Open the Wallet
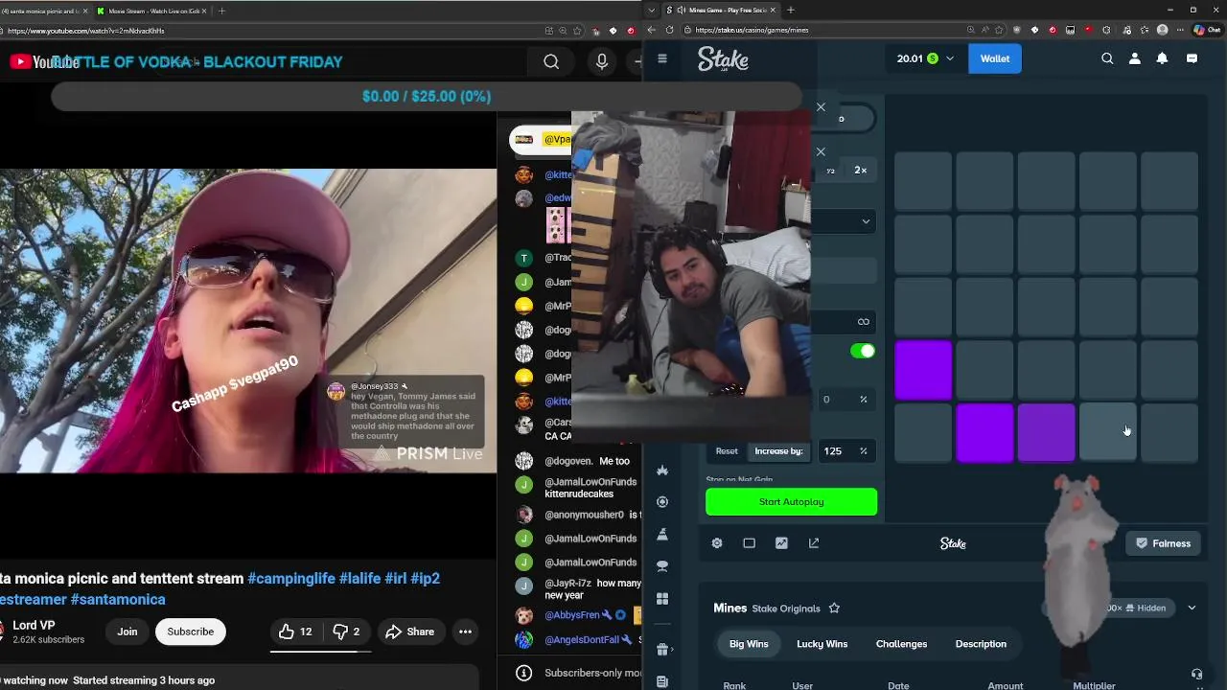The image size is (1227, 690). tap(994, 58)
